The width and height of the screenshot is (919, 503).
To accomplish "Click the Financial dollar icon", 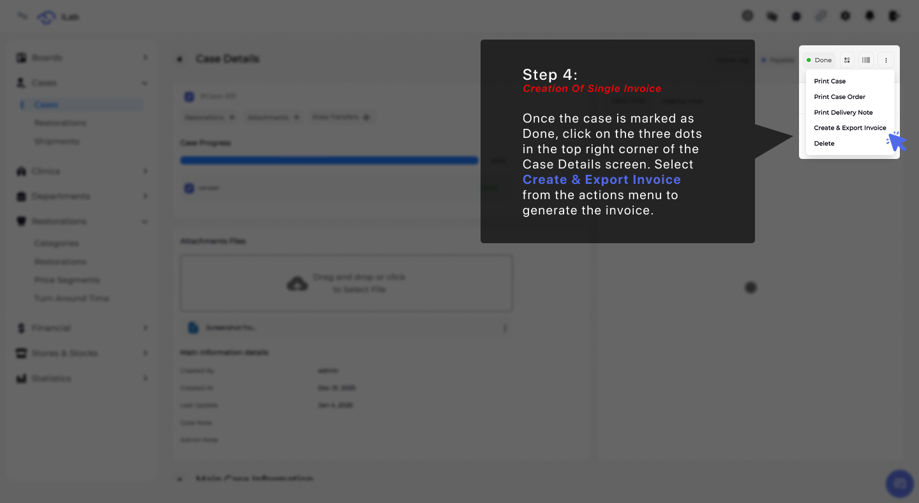I will click(21, 328).
